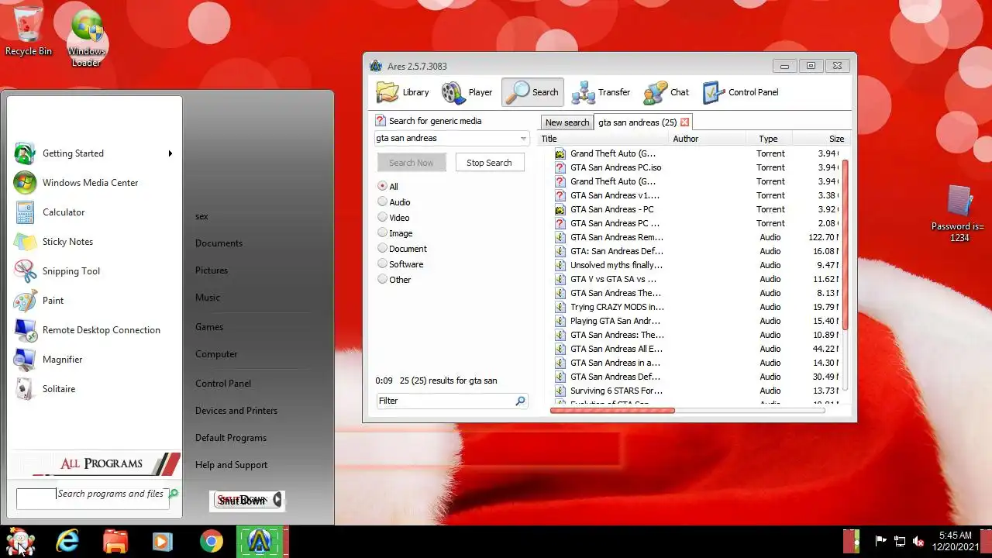This screenshot has height=558, width=992.
Task: Select the Image radio button
Action: (382, 232)
